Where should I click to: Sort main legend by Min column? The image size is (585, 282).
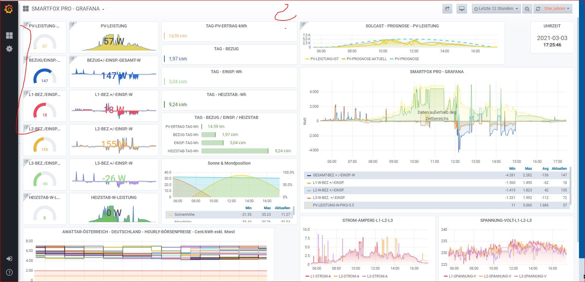[512, 169]
